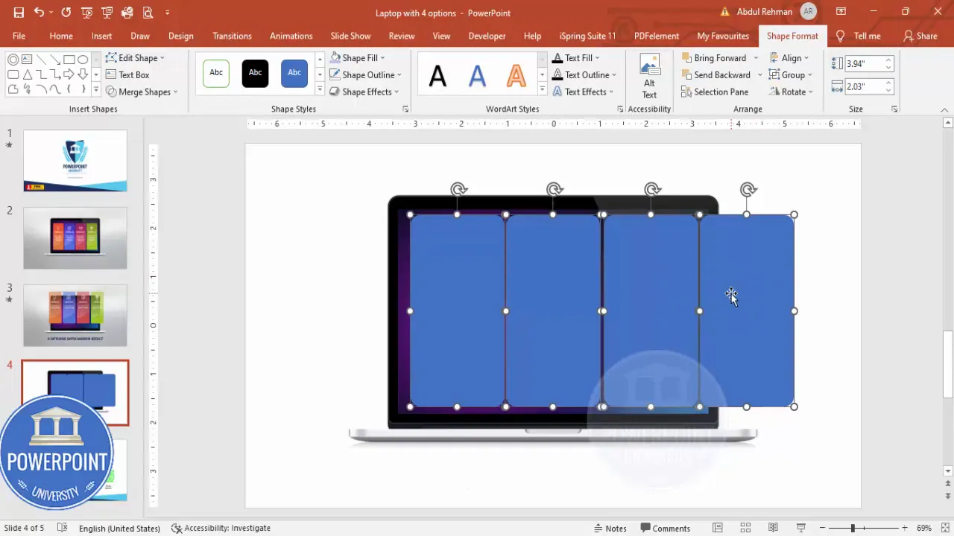Viewport: 954px width, 536px height.
Task: Pick the line shape in shapes gallery
Action: [x=41, y=60]
